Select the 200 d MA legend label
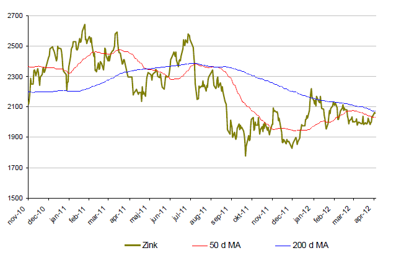Screen dimensions: 409x266 (x=310, y=246)
